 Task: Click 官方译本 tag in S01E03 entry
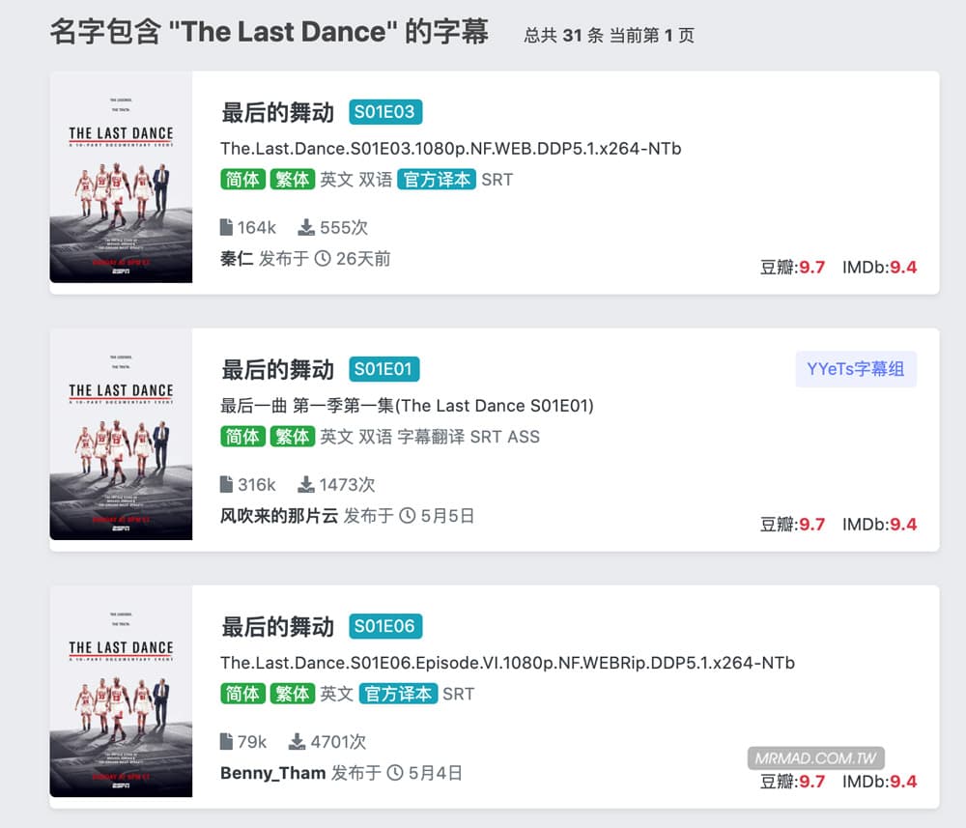pyautogui.click(x=437, y=180)
